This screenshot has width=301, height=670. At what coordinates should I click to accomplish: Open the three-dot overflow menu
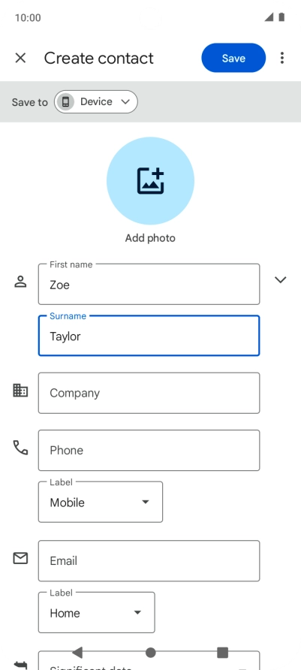281,58
